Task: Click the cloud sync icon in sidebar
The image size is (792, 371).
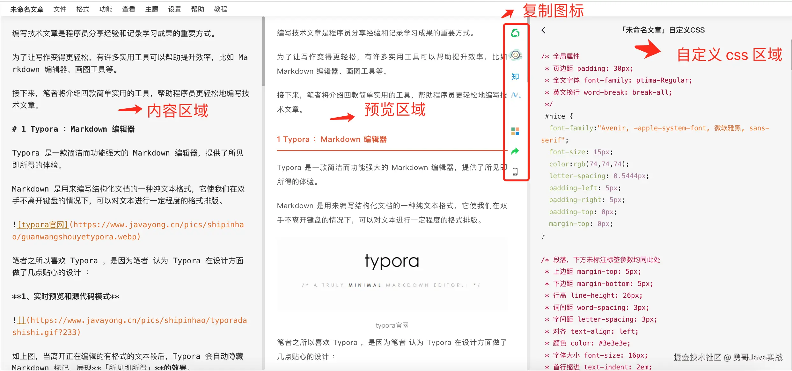Action: coord(516,55)
